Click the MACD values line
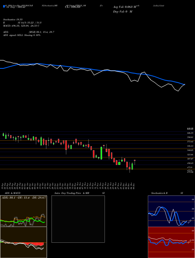This screenshot has height=258, width=195. [21, 26]
